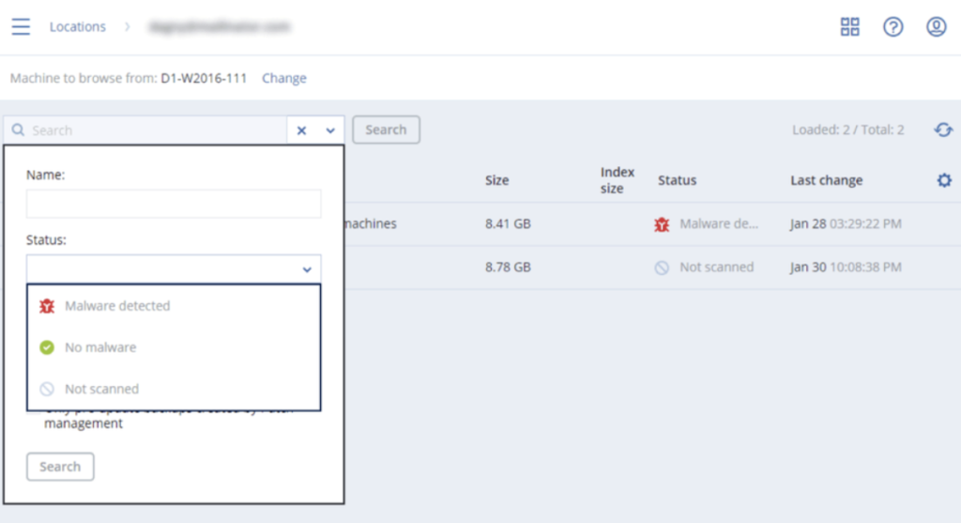Select No malware status option
This screenshot has height=523, width=961.
click(100, 347)
